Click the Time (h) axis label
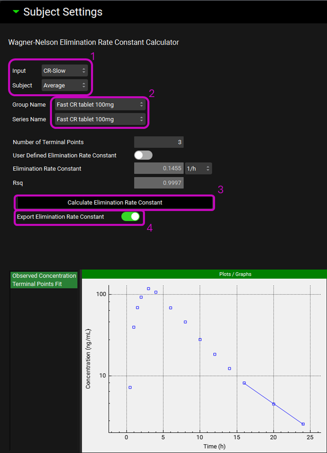 [x=215, y=446]
